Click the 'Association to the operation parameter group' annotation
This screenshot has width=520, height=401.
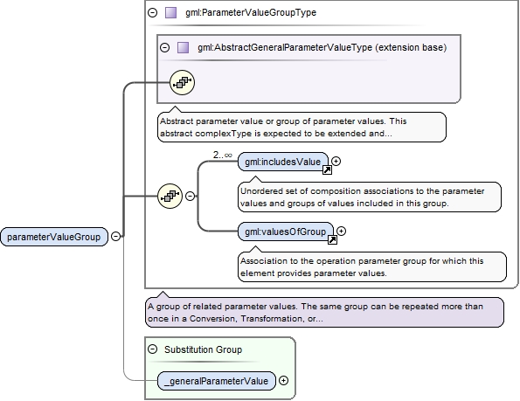(372, 267)
